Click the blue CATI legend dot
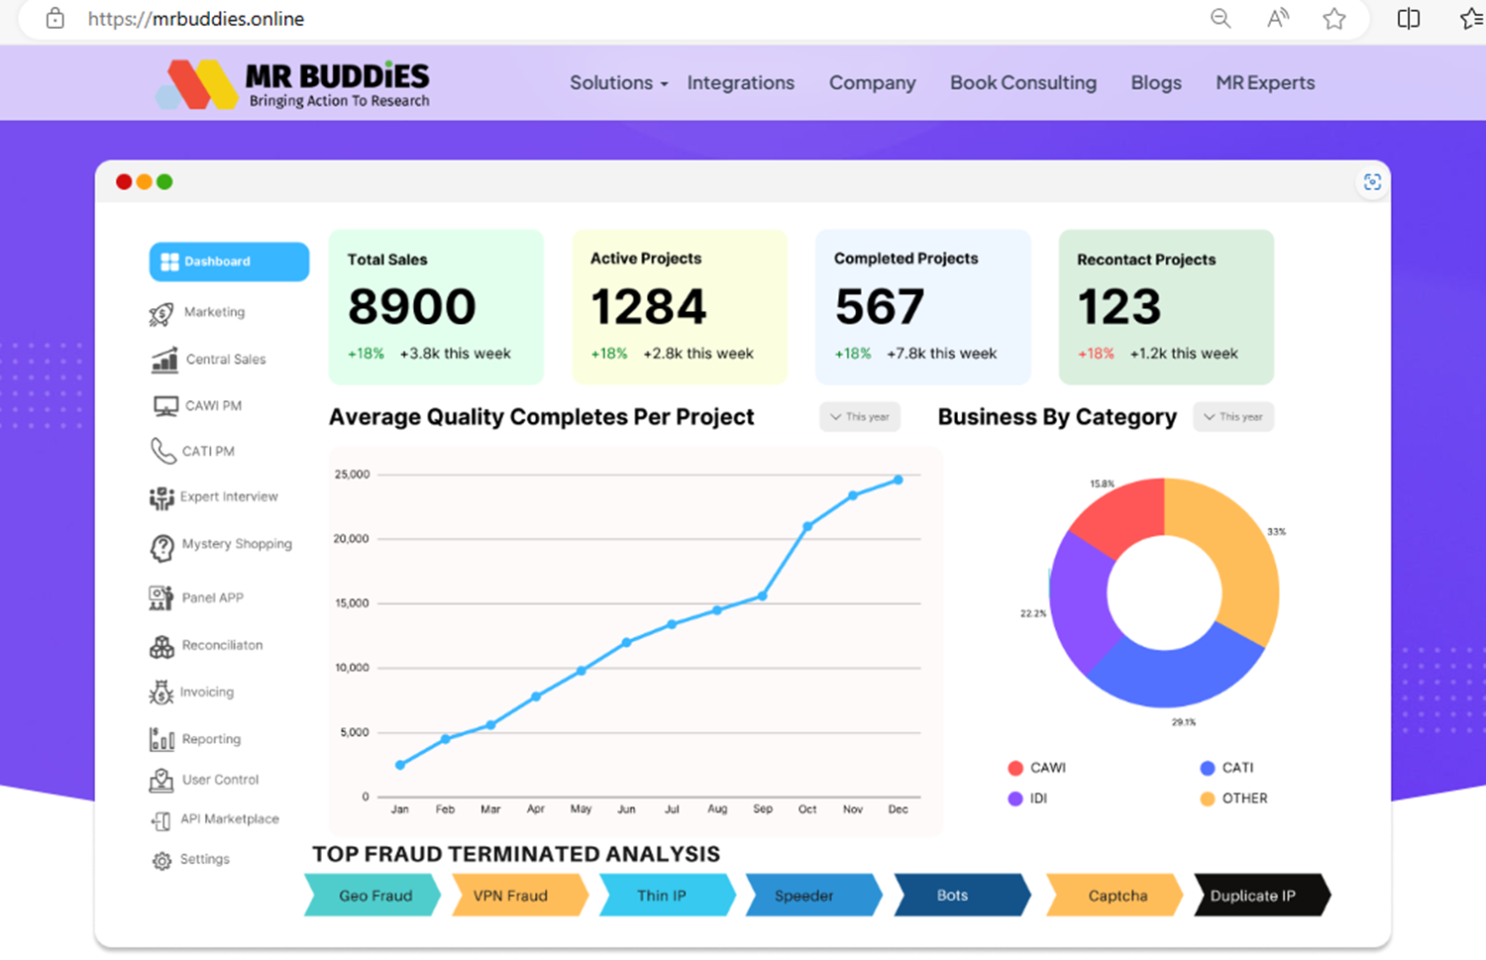This screenshot has height=960, width=1486. (x=1208, y=768)
